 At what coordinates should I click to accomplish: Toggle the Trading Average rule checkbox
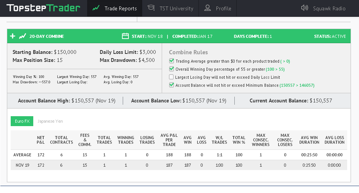172,61
